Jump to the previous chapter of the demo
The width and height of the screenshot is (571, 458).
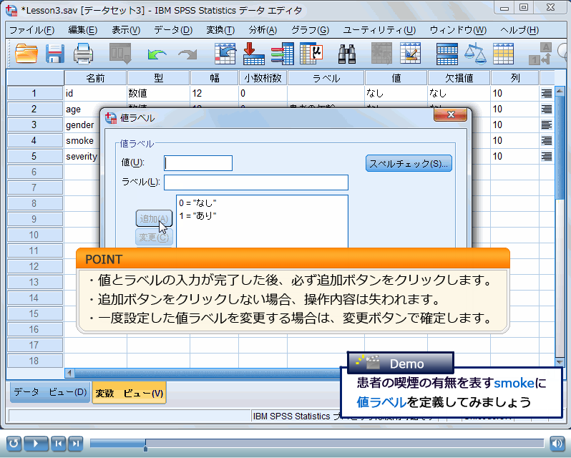58,444
